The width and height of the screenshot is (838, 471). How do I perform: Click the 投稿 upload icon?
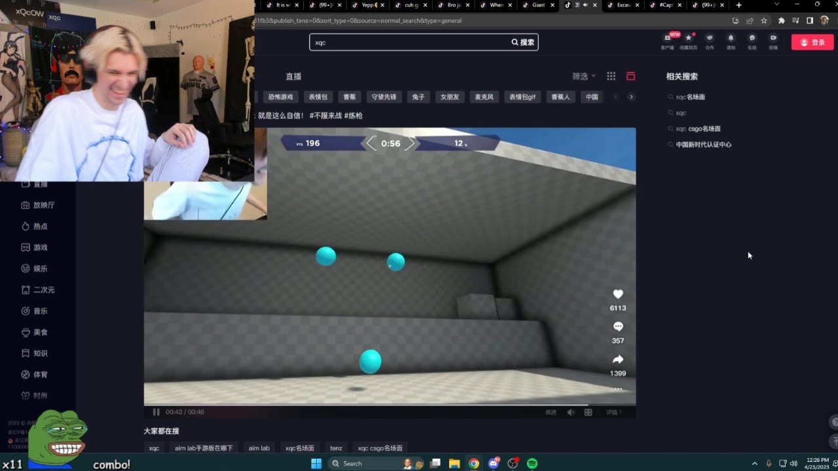[x=773, y=41]
